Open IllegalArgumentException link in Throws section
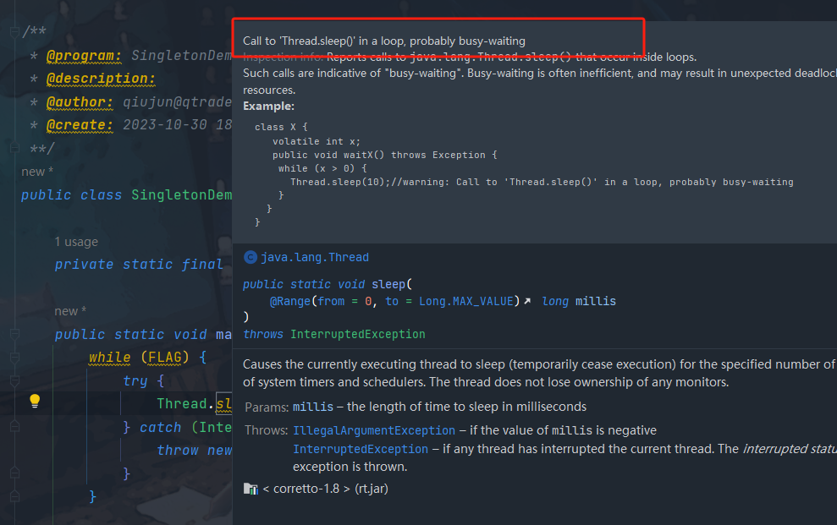Viewport: 837px width, 525px height. tap(374, 430)
